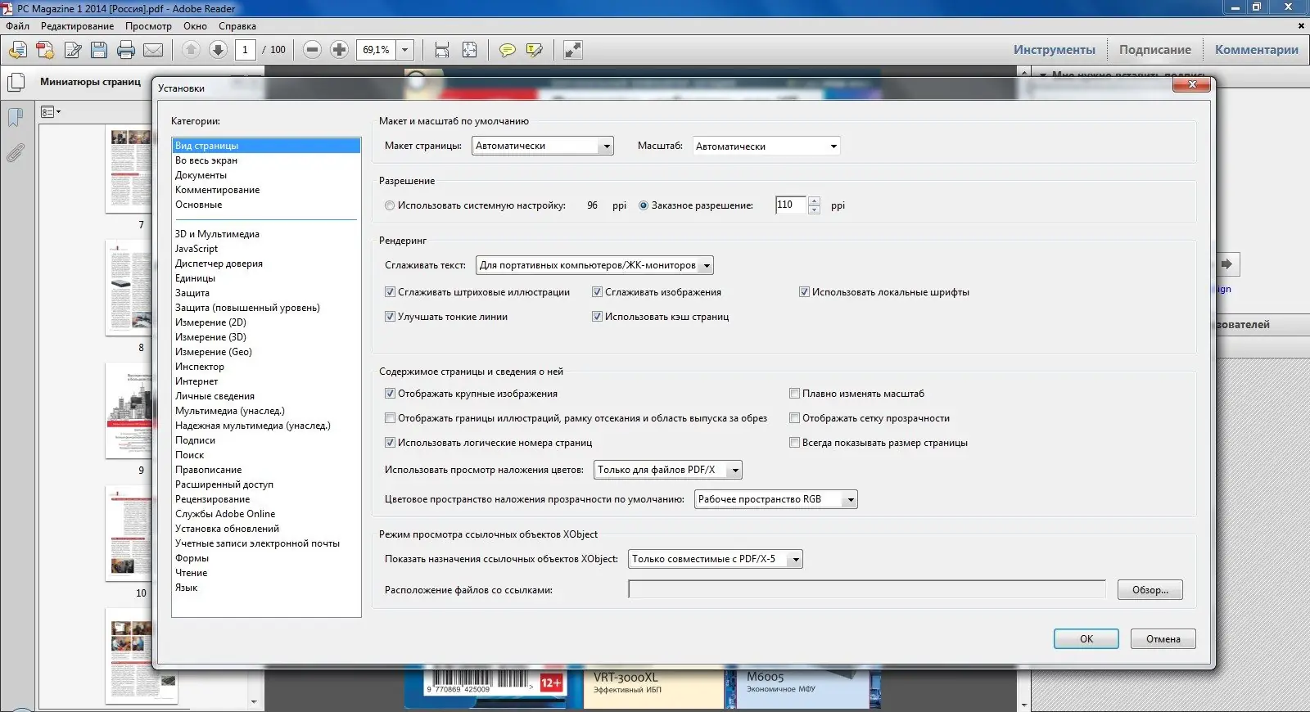Enable 'Плавно изменять масштаб' checkbox
The height and width of the screenshot is (712, 1310).
click(794, 394)
